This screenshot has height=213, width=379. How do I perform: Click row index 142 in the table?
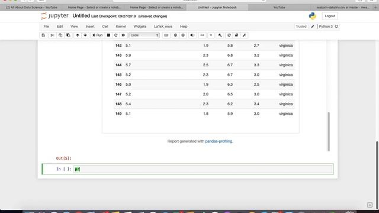(x=118, y=46)
